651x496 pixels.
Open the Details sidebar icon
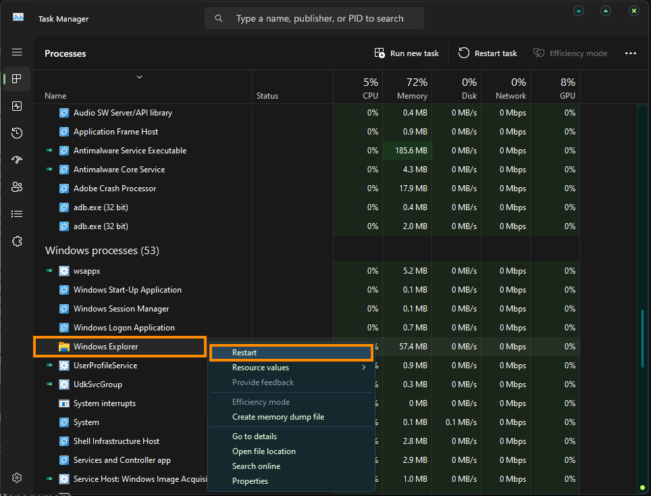coord(17,214)
